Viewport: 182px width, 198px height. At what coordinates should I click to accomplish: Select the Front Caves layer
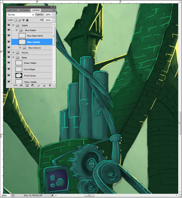pos(32,75)
